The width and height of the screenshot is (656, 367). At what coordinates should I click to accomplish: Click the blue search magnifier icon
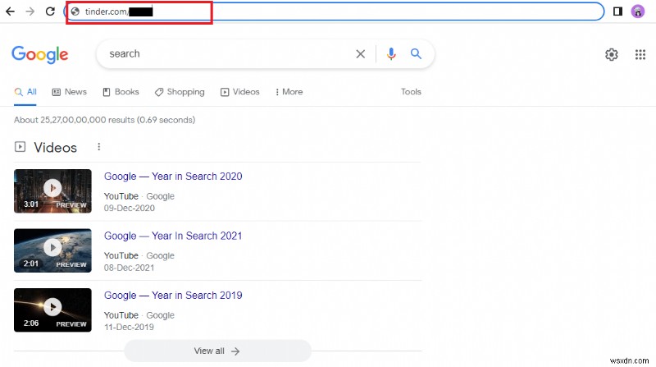coord(416,54)
